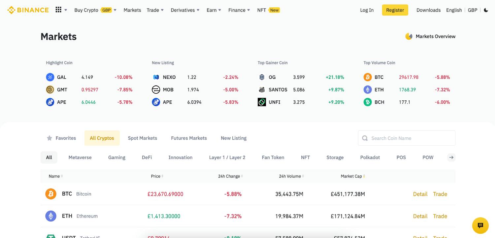Image resolution: width=495 pixels, height=238 pixels.
Task: Filter by Innovation category
Action: [181, 157]
